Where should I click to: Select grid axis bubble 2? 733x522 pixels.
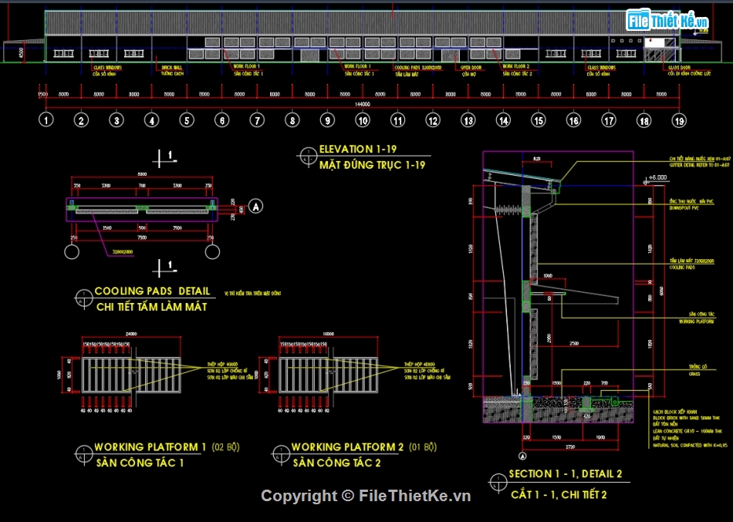click(81, 120)
